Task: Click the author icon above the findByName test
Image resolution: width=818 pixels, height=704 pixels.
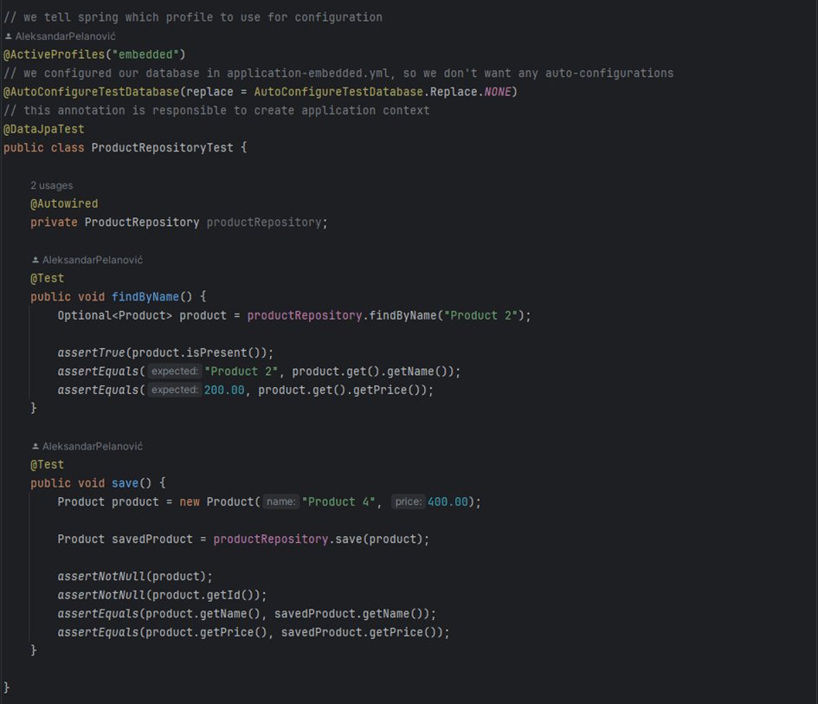Action: coord(35,260)
